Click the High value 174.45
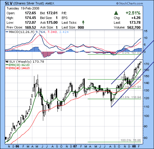Viewport: 154px width, 149px height. pyautogui.click(x=31, y=18)
